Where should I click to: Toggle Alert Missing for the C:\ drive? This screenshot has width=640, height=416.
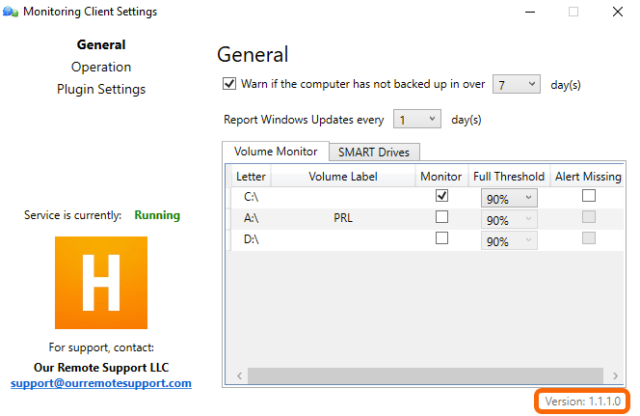tap(589, 196)
